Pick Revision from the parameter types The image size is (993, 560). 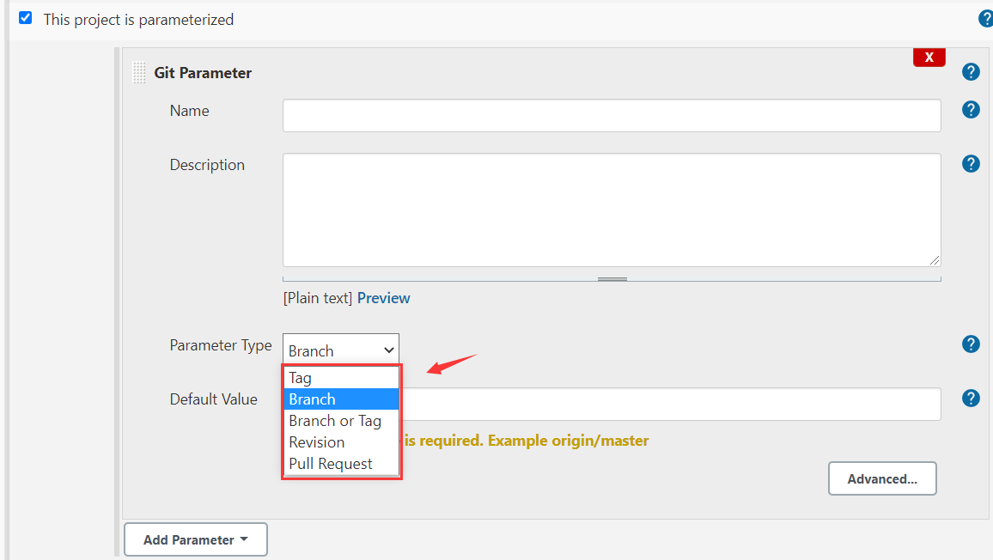tap(317, 442)
